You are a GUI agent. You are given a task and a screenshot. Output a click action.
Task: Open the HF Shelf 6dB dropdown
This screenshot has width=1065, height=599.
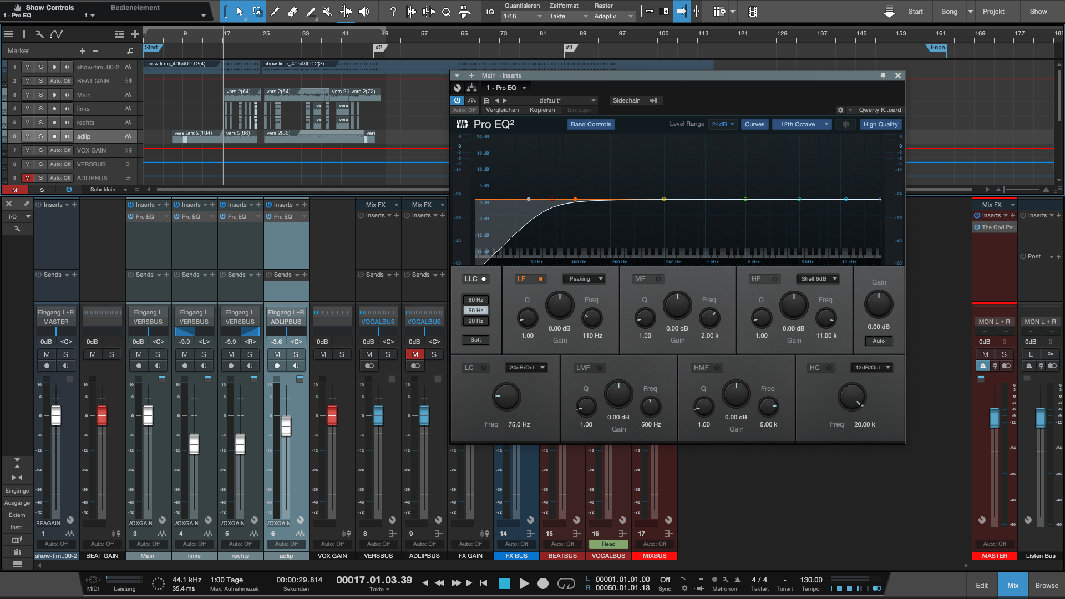818,279
